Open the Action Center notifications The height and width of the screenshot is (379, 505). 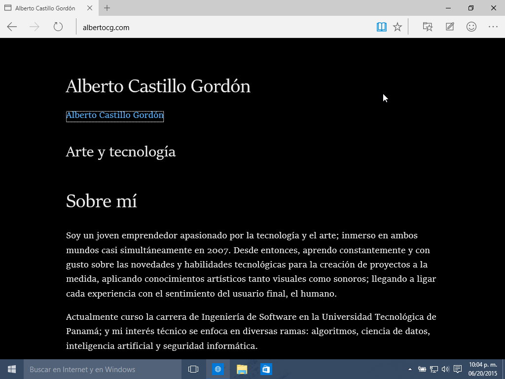point(457,369)
